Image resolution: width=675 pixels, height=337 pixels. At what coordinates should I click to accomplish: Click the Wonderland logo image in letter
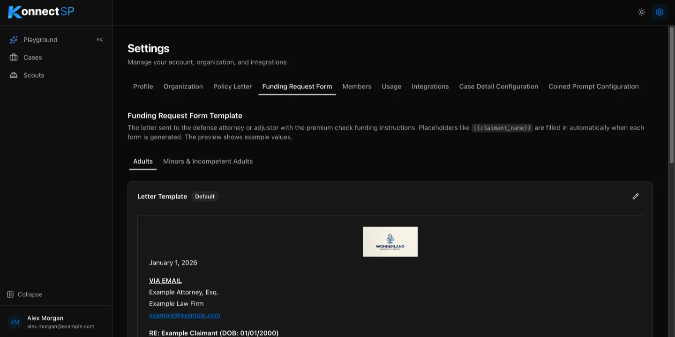[x=390, y=242]
